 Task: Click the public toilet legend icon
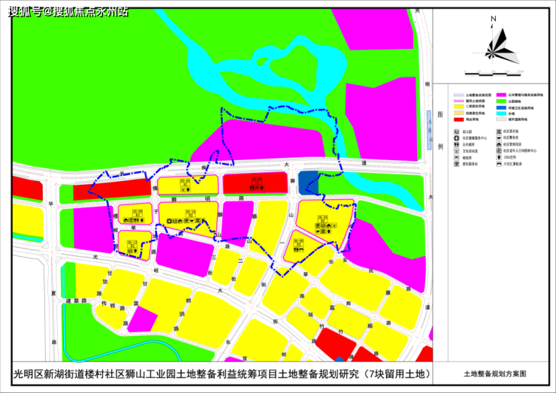tap(456, 145)
